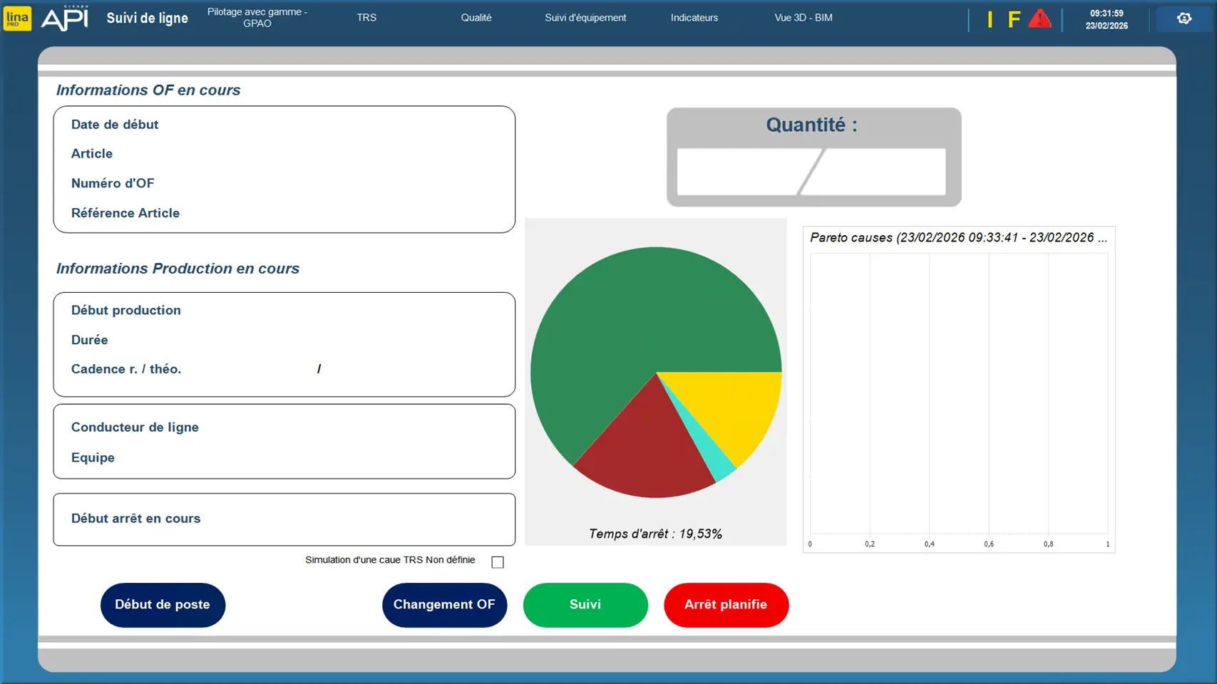Image resolution: width=1217 pixels, height=684 pixels.
Task: Click the yellow slice of the pie chart
Action: tap(734, 406)
